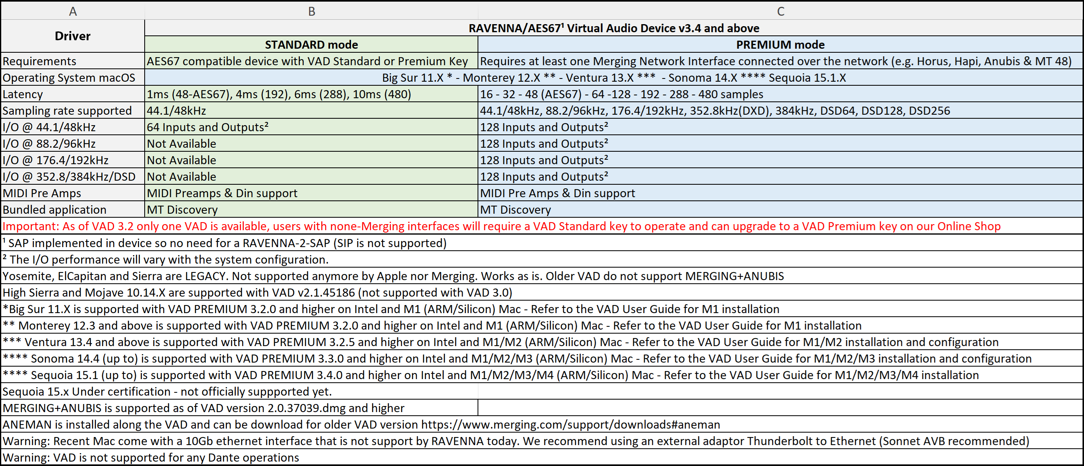Click the Requirements row label

pos(73,61)
